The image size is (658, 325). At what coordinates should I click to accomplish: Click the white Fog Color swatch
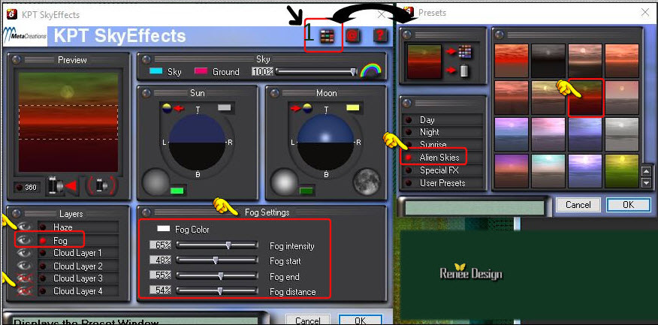point(163,229)
